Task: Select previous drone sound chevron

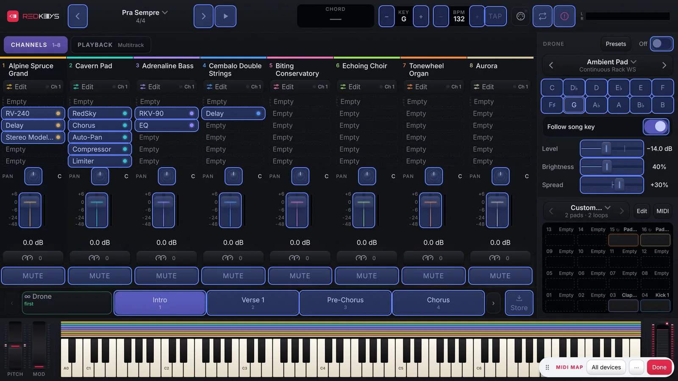Action: (551, 65)
